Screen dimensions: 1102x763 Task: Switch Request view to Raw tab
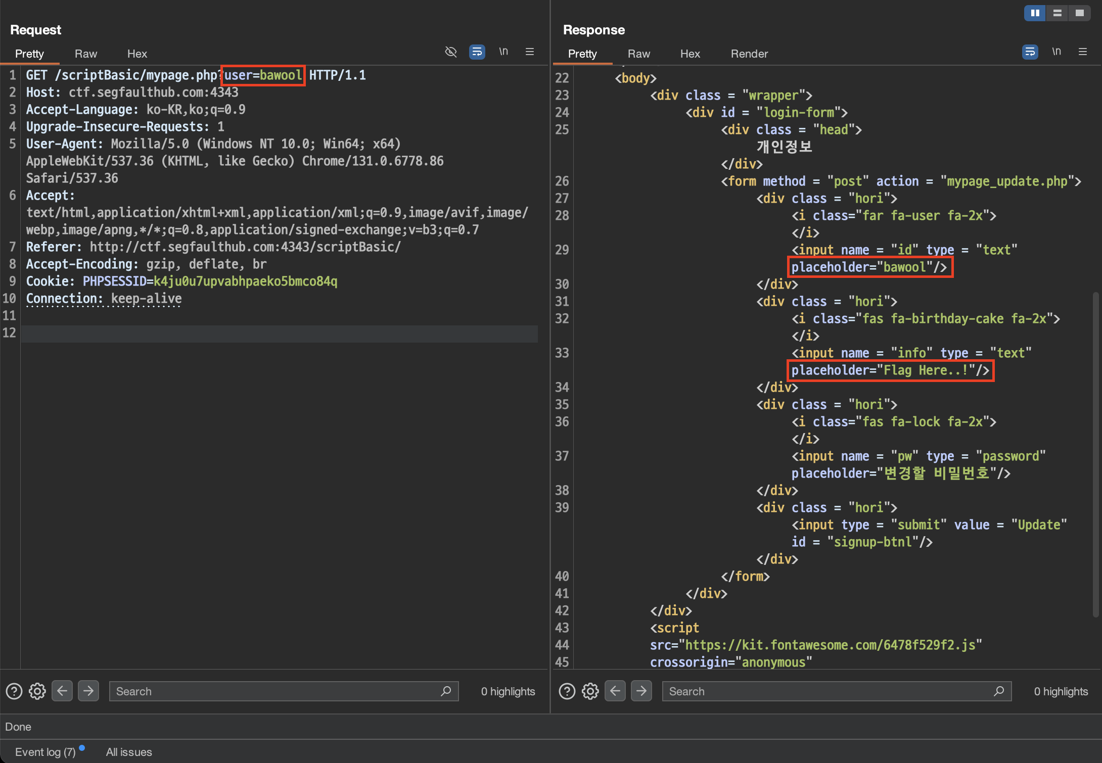(85, 54)
